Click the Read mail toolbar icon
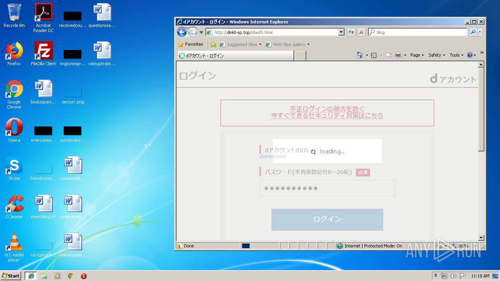The height and width of the screenshot is (281, 500). [x=388, y=55]
